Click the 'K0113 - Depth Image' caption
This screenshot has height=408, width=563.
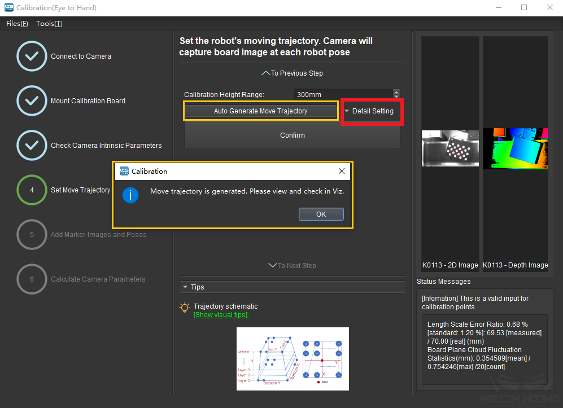click(x=515, y=265)
